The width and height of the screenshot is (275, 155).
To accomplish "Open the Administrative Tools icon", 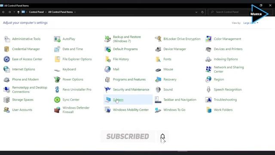I will [x=7, y=39].
